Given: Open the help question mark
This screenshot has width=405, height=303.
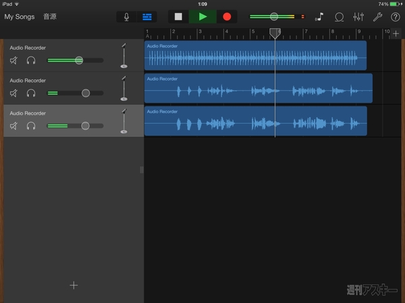Looking at the screenshot, I should pos(396,17).
